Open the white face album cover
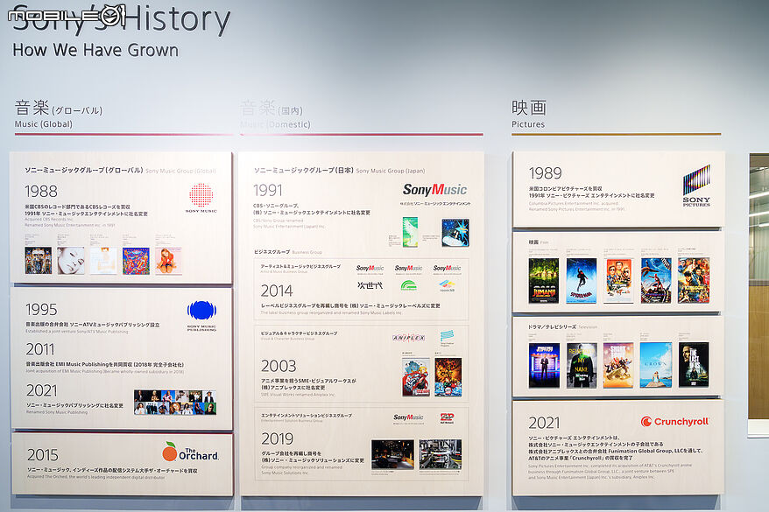Viewport: 769px width, 512px height. coord(71,260)
